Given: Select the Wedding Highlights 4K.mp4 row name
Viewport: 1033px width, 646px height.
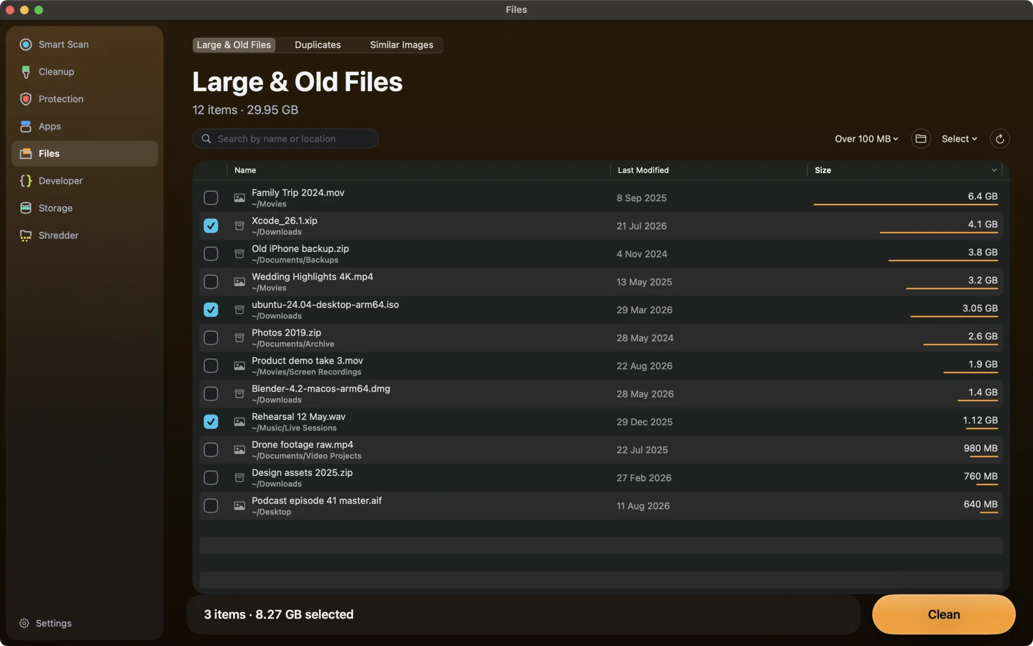Looking at the screenshot, I should (x=312, y=277).
